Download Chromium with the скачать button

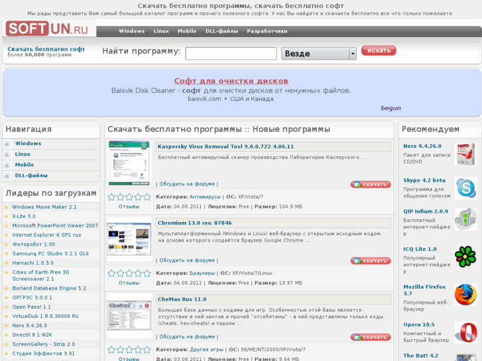(371, 261)
